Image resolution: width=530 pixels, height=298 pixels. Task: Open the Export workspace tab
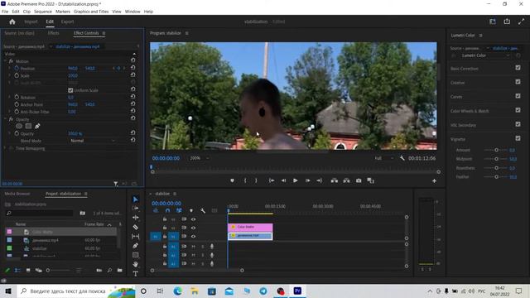67,22
